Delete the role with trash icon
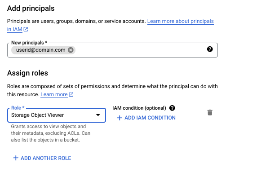Image resolution: width=279 pixels, height=173 pixels. pos(210,112)
